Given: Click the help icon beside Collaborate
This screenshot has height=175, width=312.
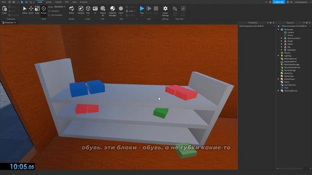Looking at the screenshot, I should click(288, 2).
